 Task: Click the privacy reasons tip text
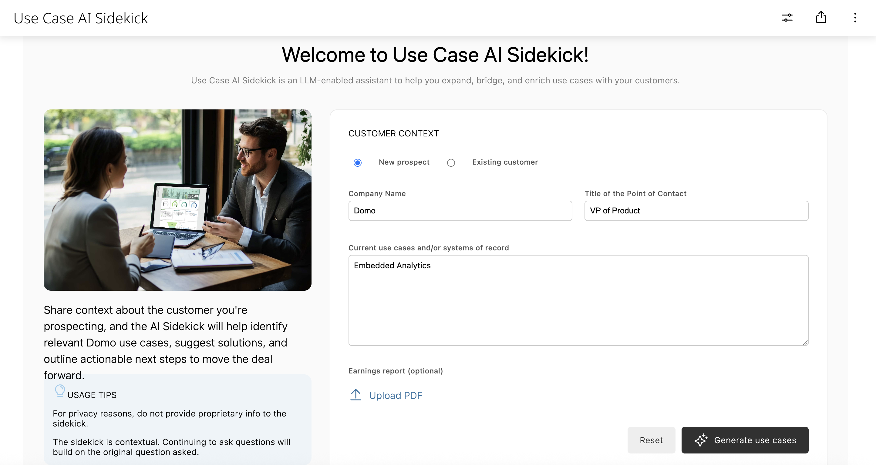[169, 418]
